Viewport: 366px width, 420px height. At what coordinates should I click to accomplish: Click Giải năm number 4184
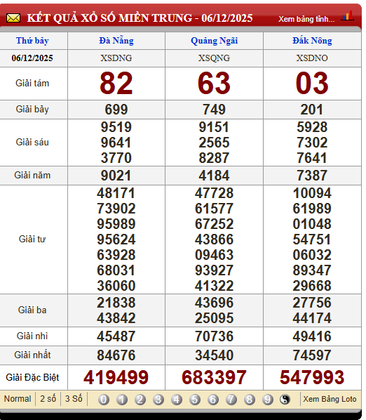(x=214, y=176)
